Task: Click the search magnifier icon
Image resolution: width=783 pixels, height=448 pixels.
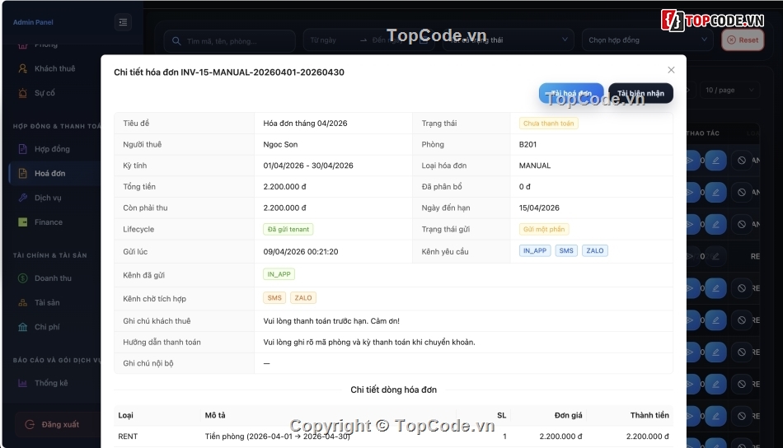Action: click(x=176, y=41)
